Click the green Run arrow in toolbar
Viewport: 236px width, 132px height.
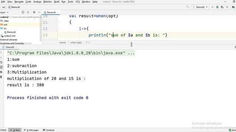point(212,7)
